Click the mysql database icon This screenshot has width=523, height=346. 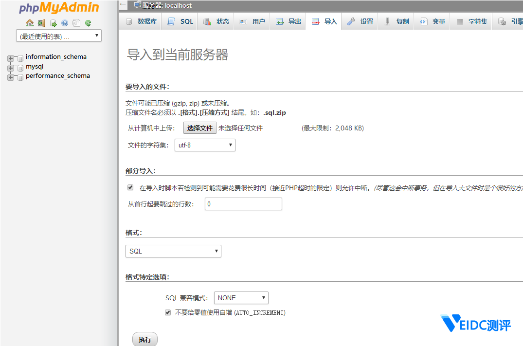(20, 68)
